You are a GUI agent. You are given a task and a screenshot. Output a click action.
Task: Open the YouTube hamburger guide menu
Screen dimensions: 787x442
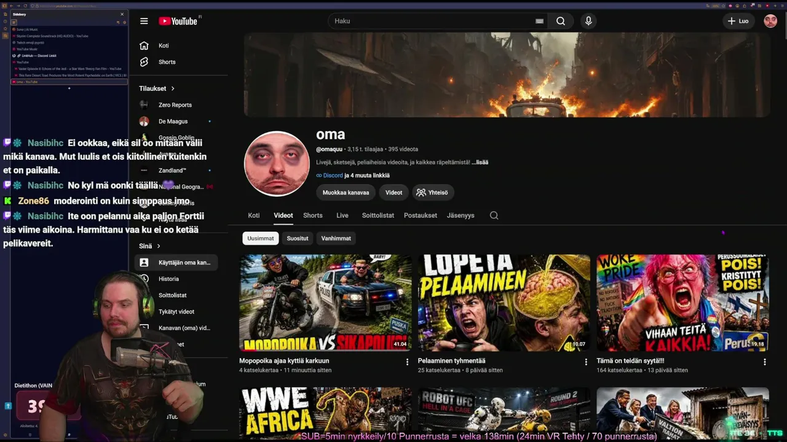(144, 21)
